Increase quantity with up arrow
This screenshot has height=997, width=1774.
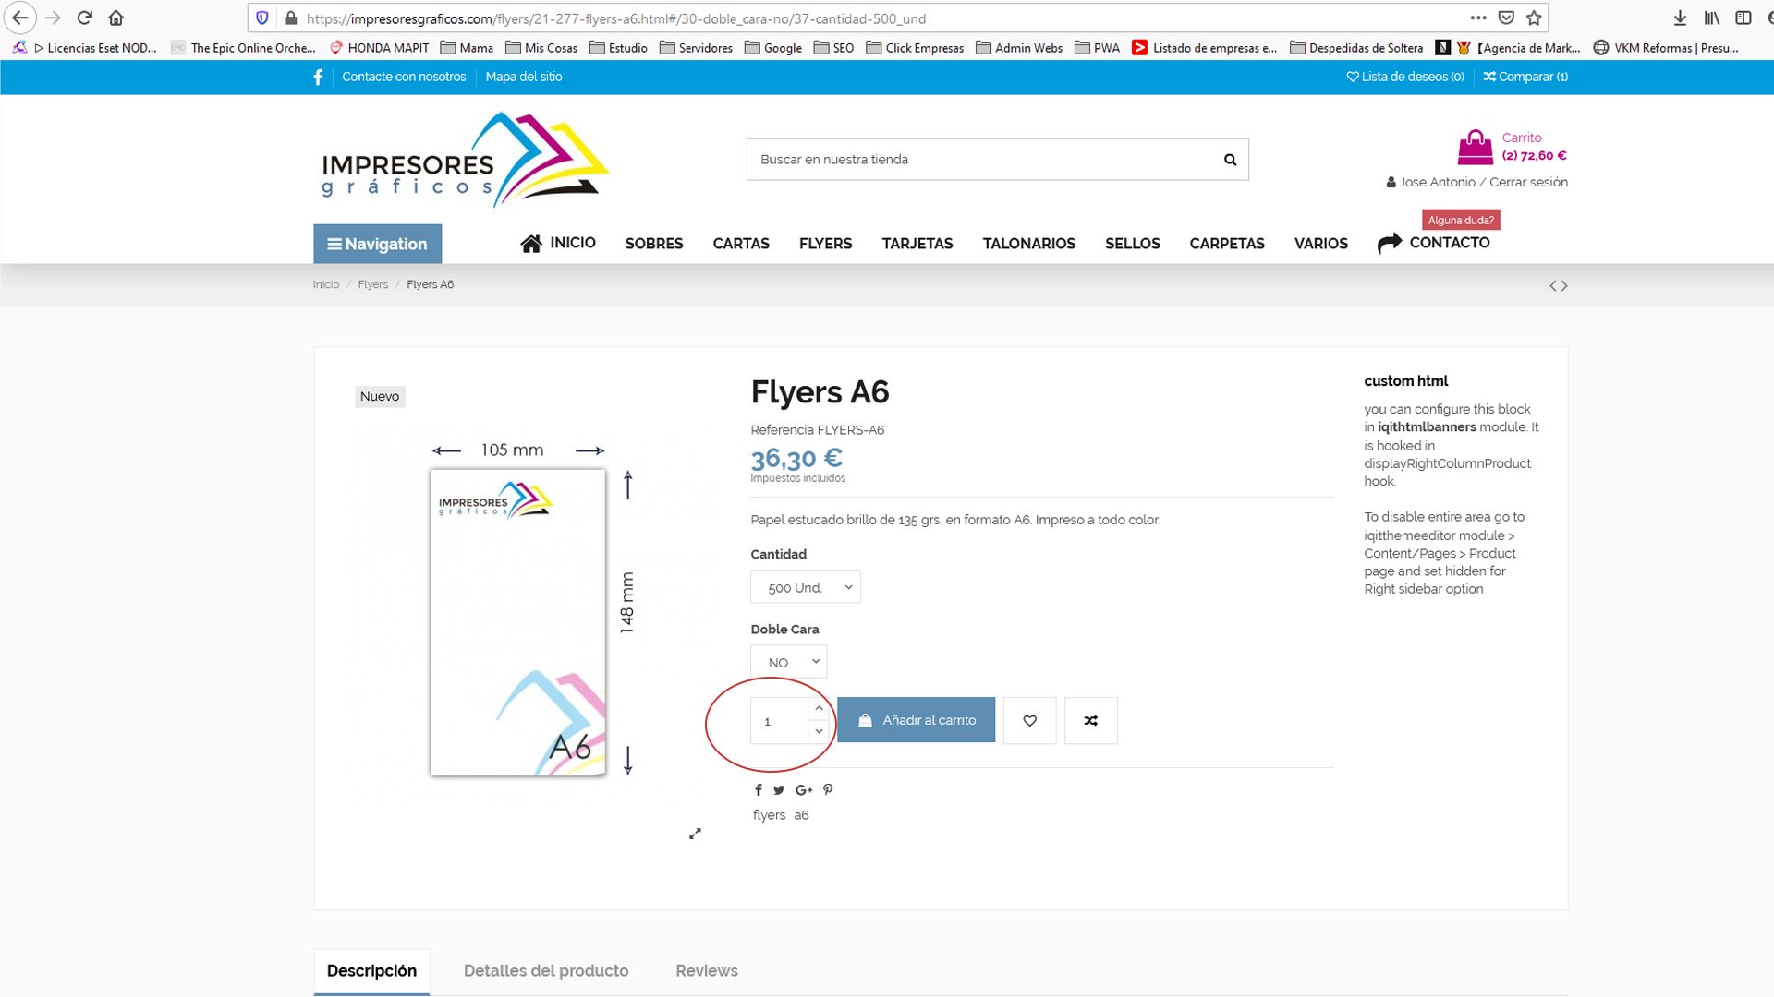[x=819, y=708]
